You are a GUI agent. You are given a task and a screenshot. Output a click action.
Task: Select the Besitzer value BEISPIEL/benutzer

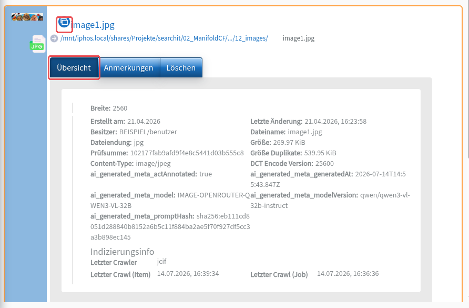(148, 132)
